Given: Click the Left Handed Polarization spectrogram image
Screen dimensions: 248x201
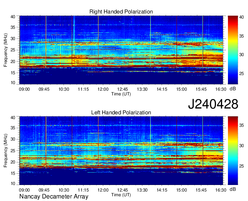Looking at the screenshot, I should click(121, 151).
